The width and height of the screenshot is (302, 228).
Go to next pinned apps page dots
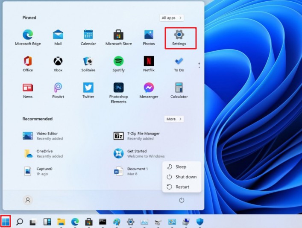point(199,65)
